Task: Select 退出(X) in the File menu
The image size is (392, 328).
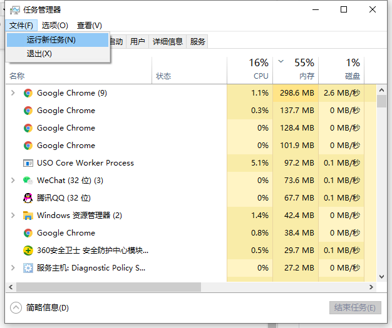Action: pyautogui.click(x=39, y=54)
